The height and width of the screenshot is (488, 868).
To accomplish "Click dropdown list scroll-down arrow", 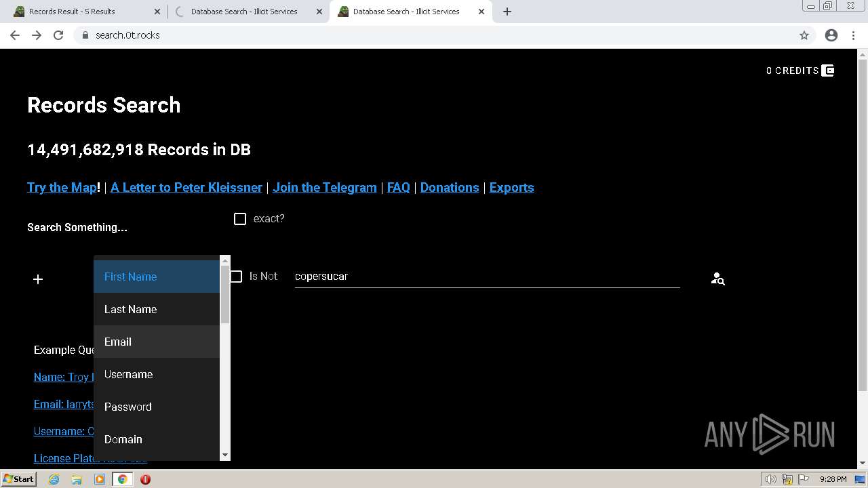I will [x=225, y=455].
